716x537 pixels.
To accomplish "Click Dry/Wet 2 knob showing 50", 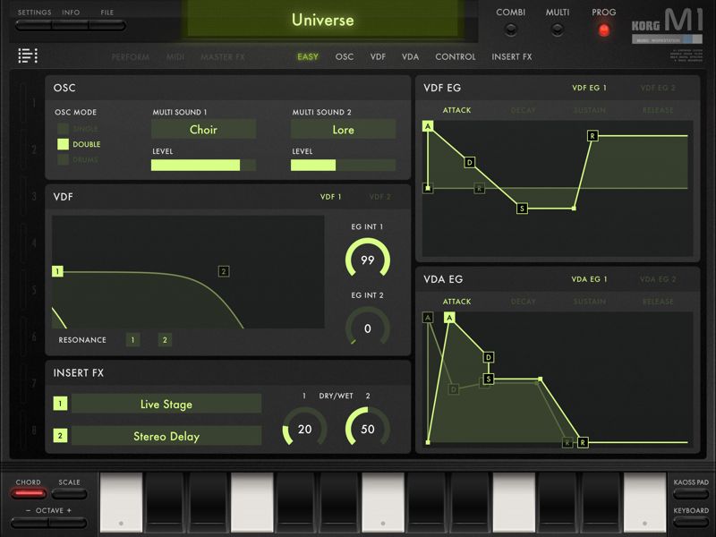I will point(368,429).
